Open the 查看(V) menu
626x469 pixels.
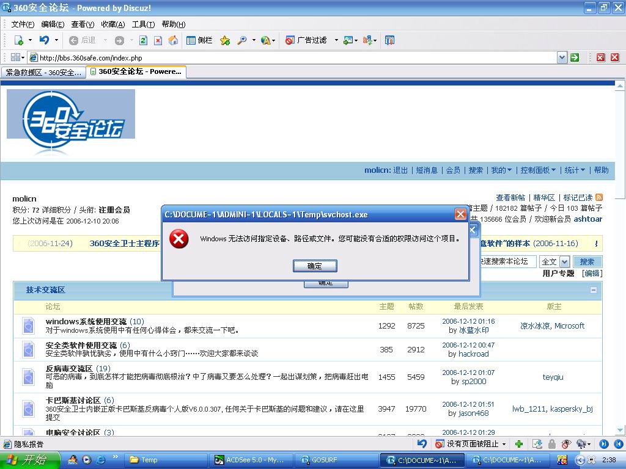click(x=83, y=24)
